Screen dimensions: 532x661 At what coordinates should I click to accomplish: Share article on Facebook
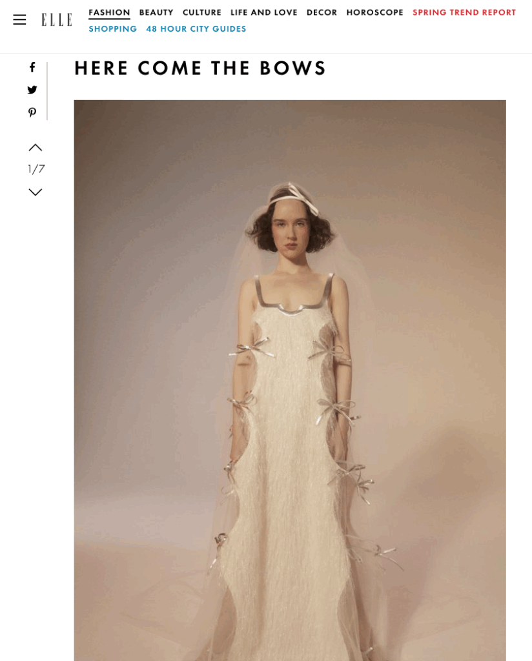click(32, 67)
